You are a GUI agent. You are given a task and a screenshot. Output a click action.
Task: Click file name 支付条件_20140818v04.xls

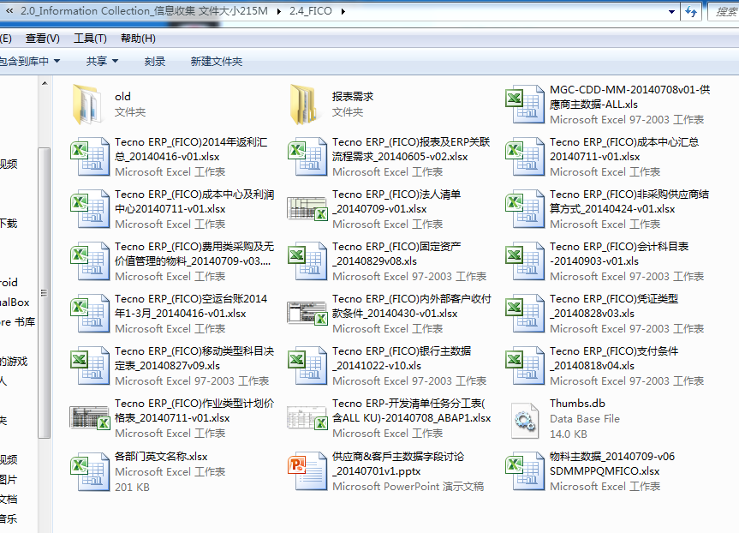[614, 358]
